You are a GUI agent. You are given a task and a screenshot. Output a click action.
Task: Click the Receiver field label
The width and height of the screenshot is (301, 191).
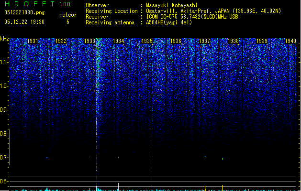pyautogui.click(x=97, y=17)
